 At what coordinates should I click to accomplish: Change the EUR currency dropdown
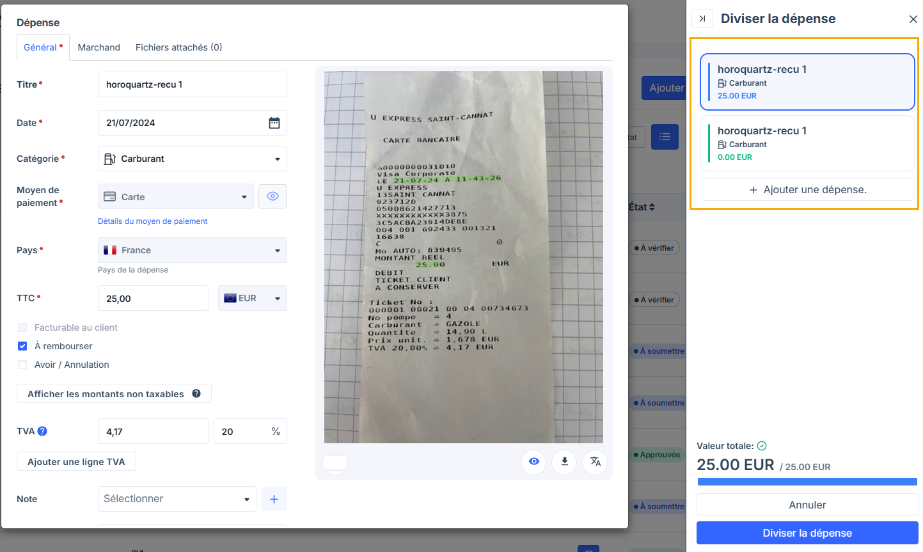click(253, 298)
